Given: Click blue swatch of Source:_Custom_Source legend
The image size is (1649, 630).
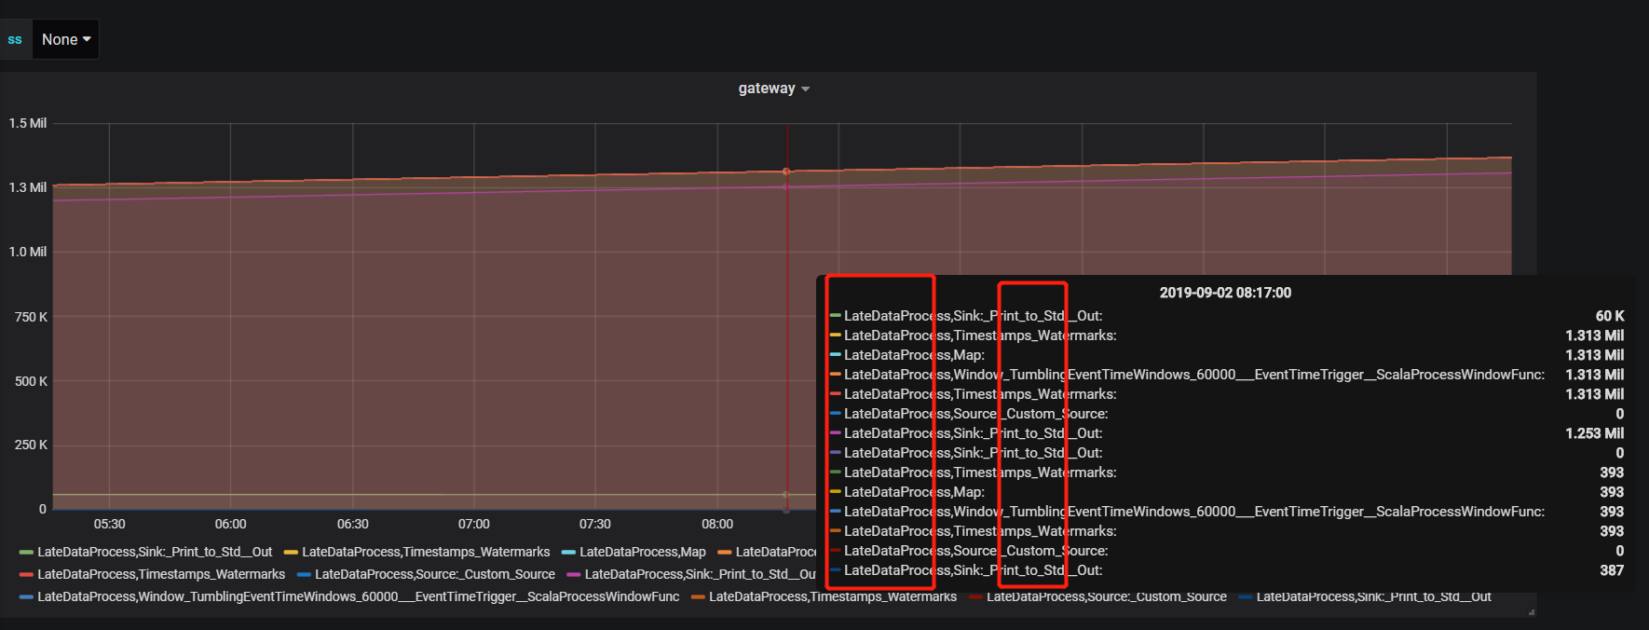Looking at the screenshot, I should pos(304,575).
